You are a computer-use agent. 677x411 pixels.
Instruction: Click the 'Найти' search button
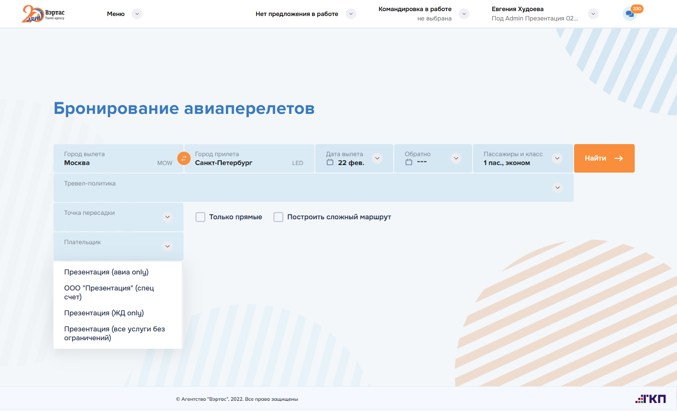tap(604, 158)
